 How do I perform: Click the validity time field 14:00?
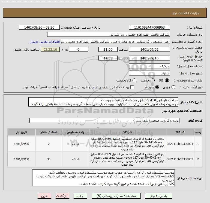108,58
